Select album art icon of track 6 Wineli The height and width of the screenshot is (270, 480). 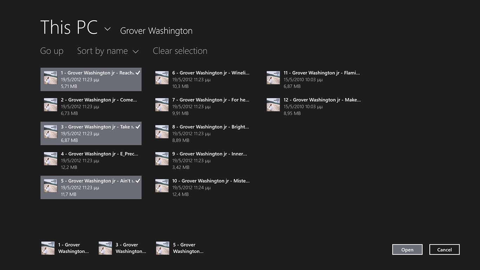tap(162, 78)
